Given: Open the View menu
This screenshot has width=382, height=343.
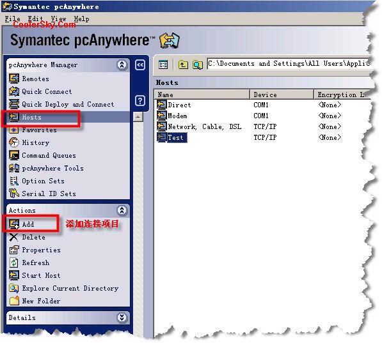Looking at the screenshot, I should tap(58, 19).
